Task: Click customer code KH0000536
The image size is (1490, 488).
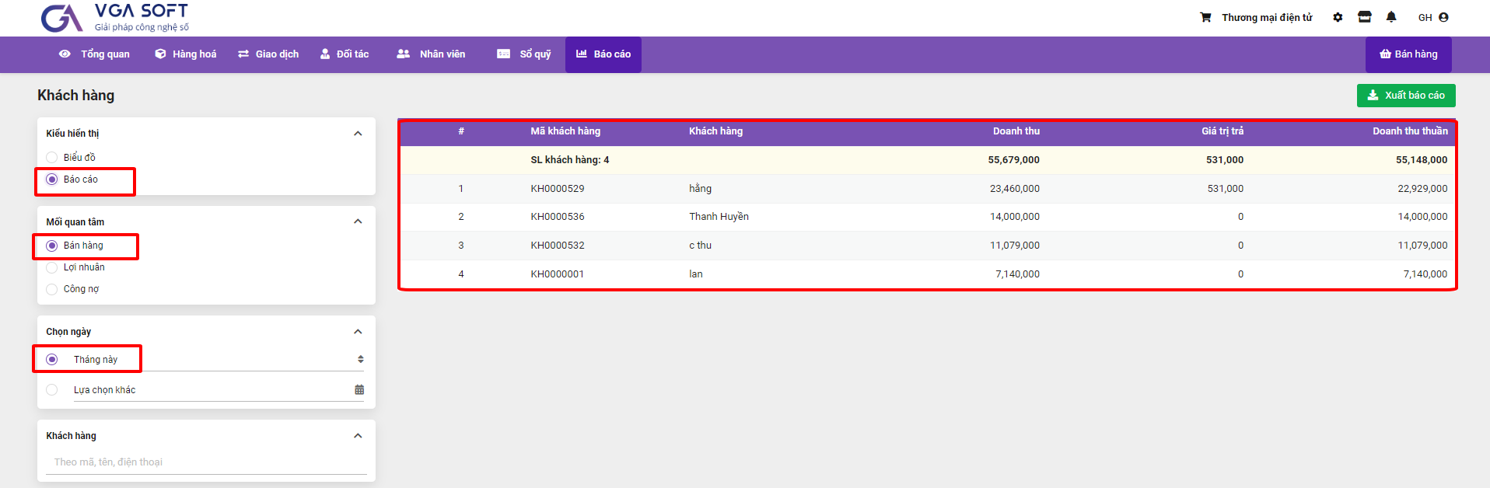Action: coord(558,217)
